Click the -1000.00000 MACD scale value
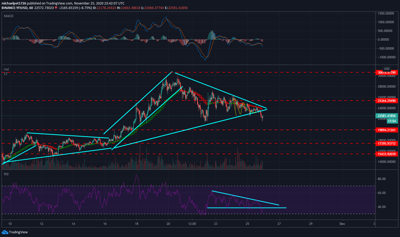 tap(385, 57)
